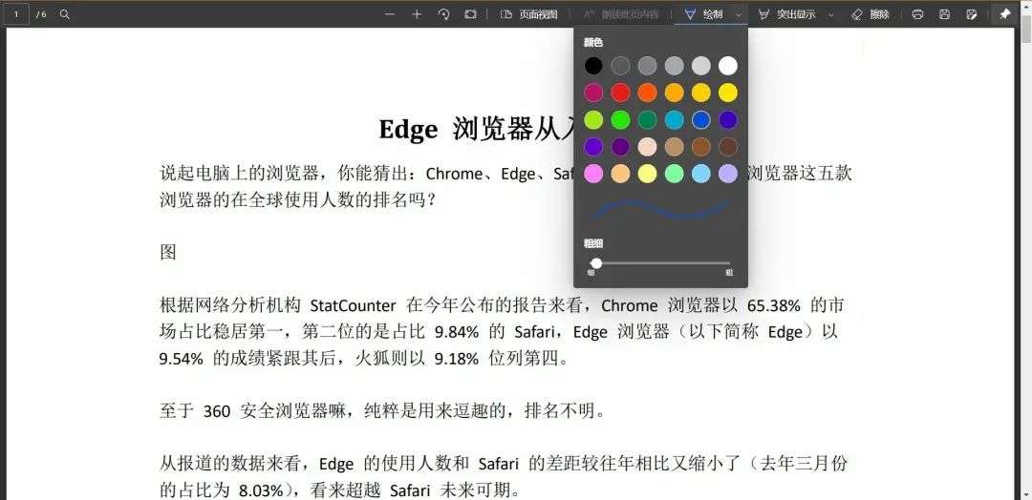Click the '9.18%' value in the paragraph

(456, 359)
